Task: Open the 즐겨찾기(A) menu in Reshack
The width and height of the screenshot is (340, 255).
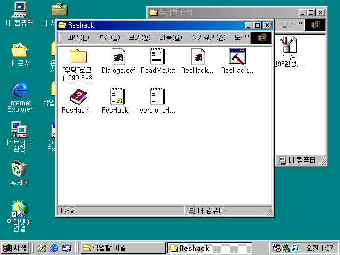Action: tap(208, 38)
